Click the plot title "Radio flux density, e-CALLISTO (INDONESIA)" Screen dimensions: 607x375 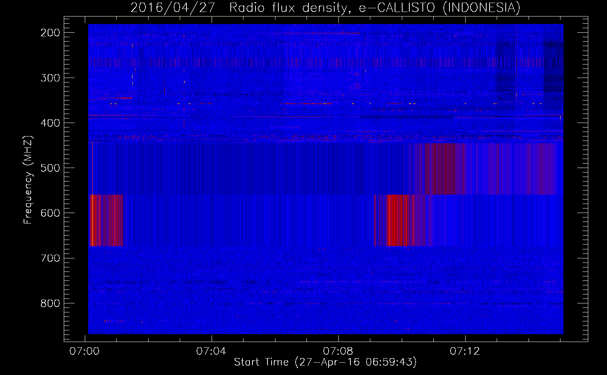click(x=375, y=7)
